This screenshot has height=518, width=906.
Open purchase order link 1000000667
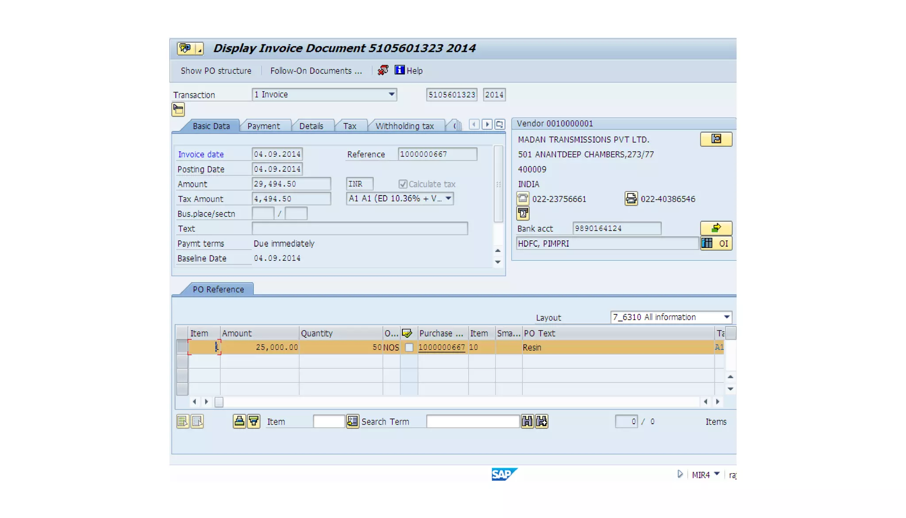tap(441, 347)
